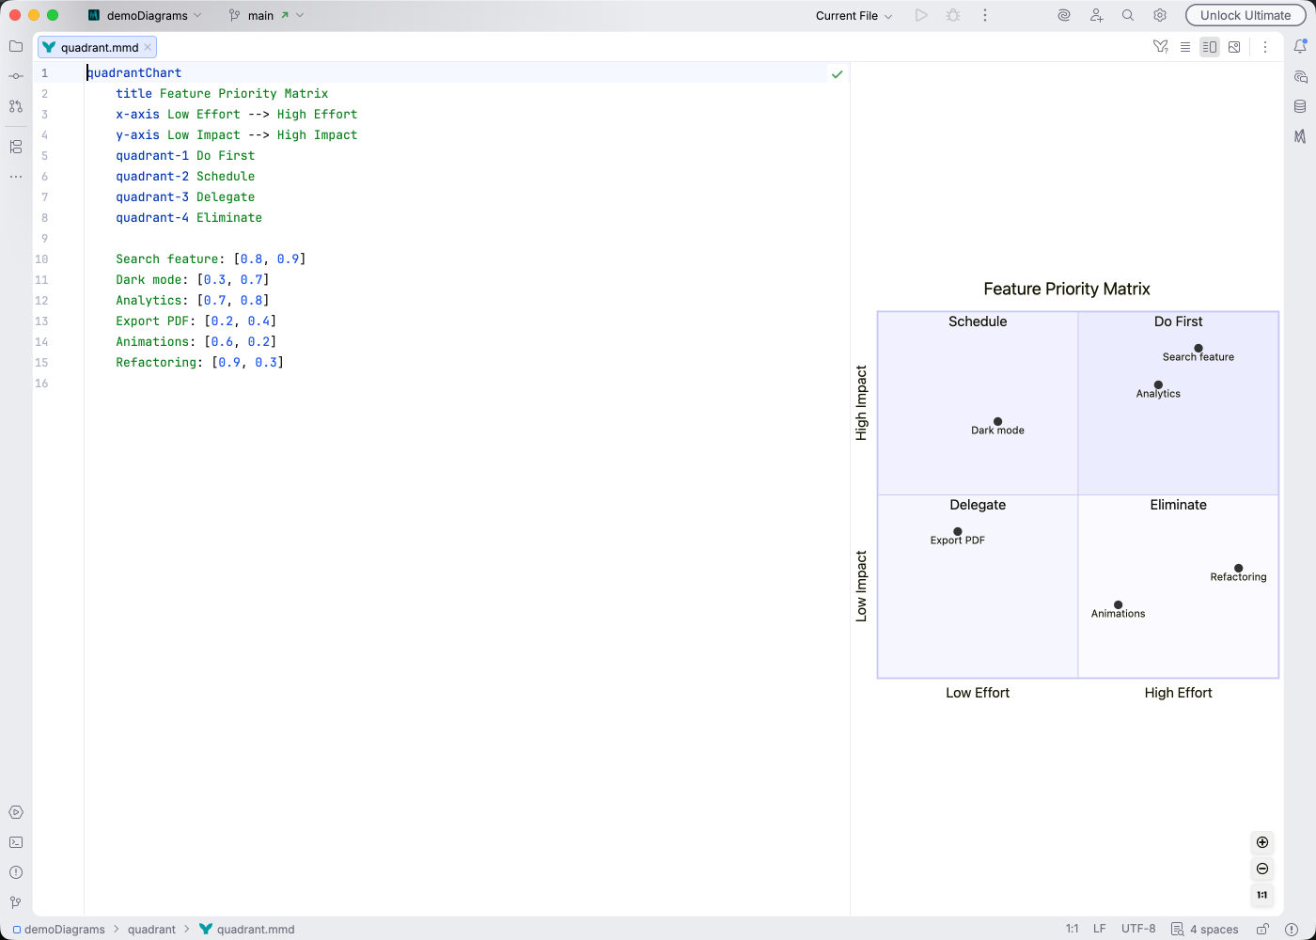Switch to preview-only diagram view

coord(1234,46)
